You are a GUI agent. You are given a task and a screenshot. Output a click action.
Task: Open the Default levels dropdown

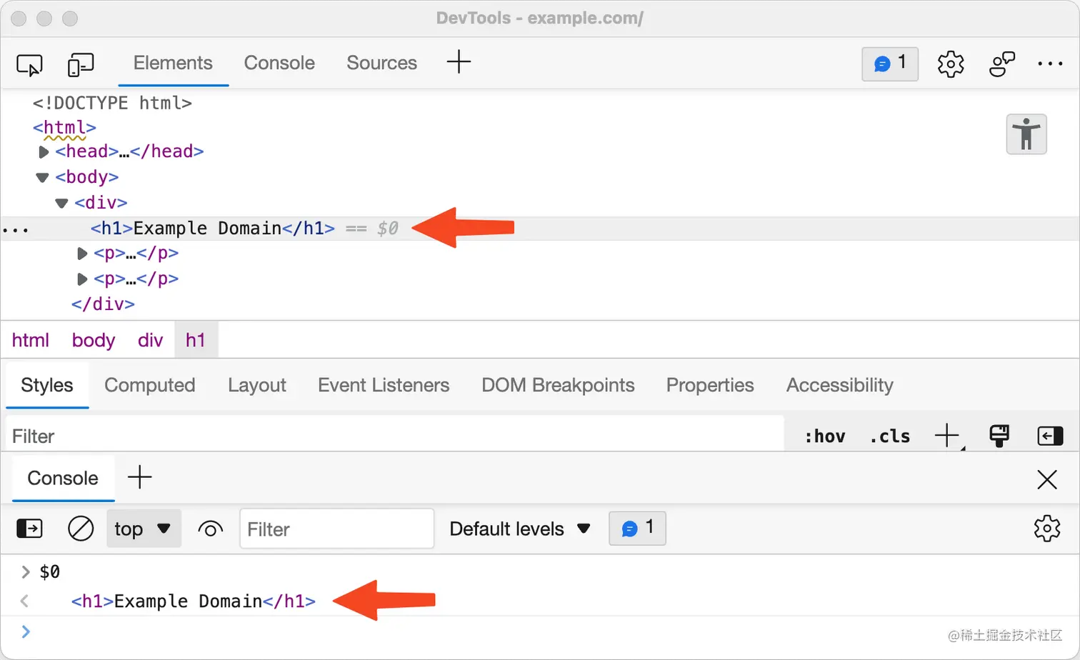(519, 529)
